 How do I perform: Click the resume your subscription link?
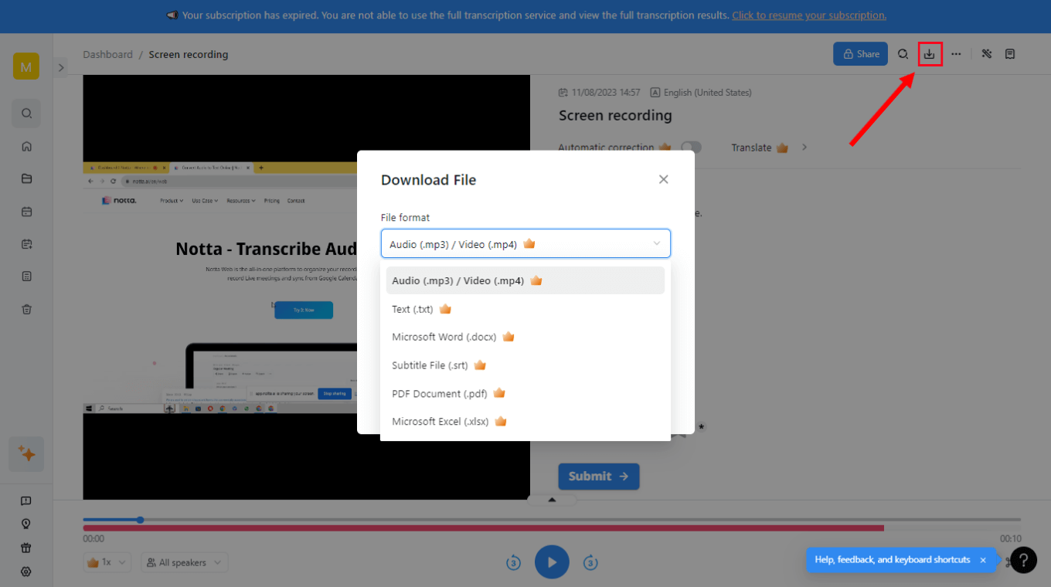[809, 15]
